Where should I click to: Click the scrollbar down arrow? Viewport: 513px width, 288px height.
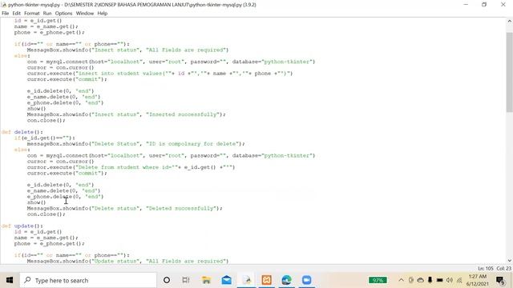pyautogui.click(x=510, y=261)
